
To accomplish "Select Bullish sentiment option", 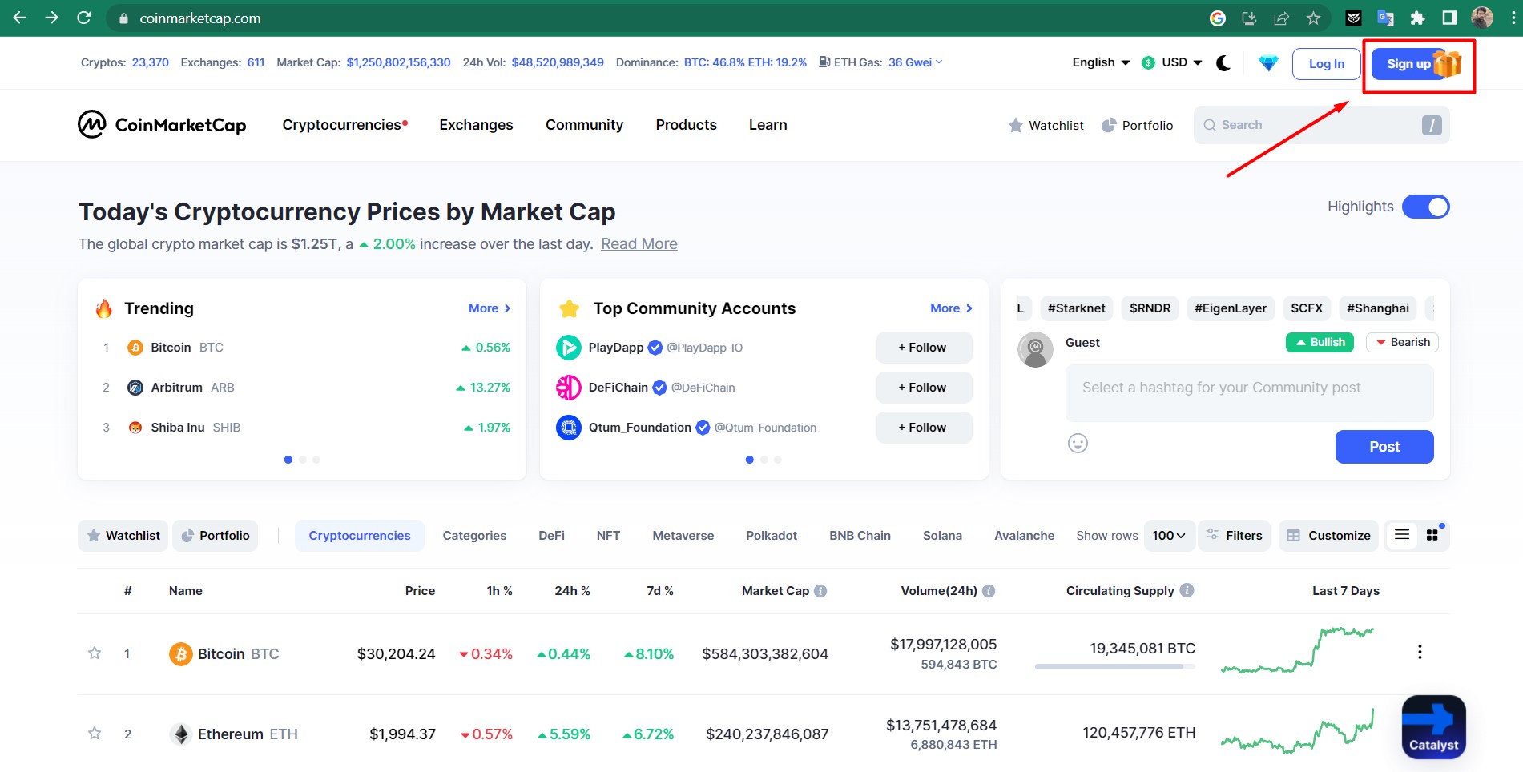I will (x=1320, y=342).
